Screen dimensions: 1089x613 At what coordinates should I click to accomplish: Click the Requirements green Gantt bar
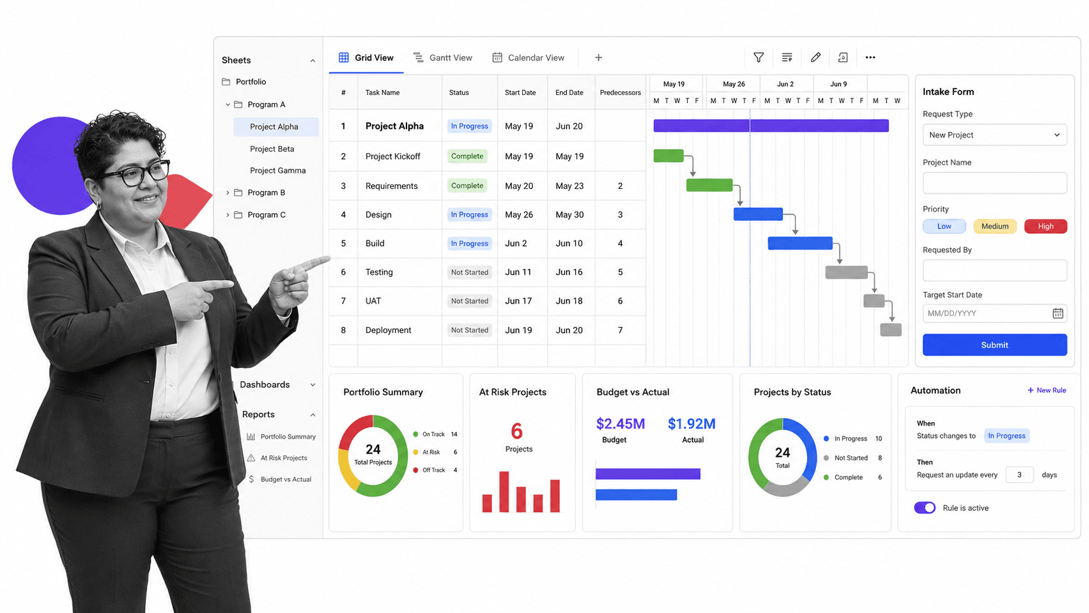[x=709, y=185]
